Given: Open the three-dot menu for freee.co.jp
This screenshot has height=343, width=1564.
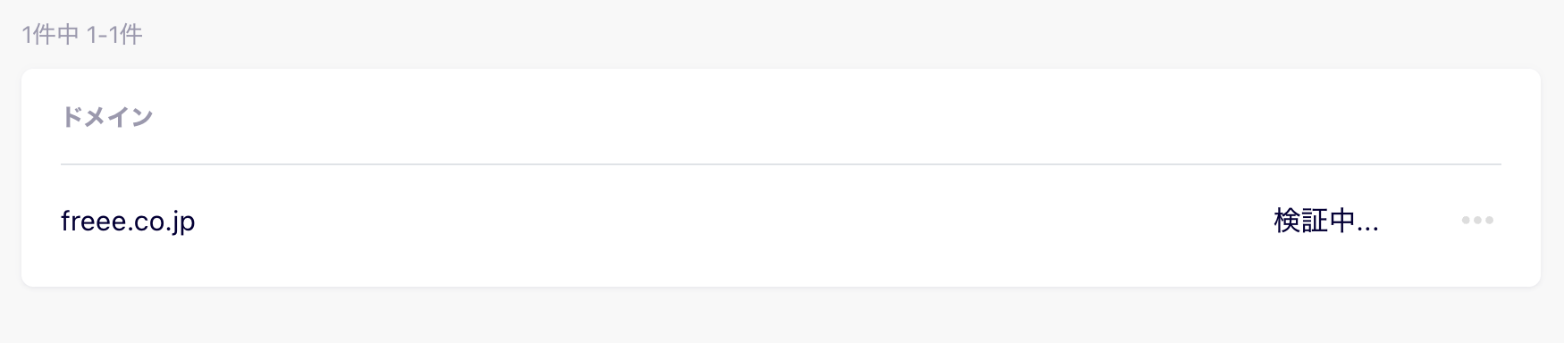Looking at the screenshot, I should [1477, 221].
